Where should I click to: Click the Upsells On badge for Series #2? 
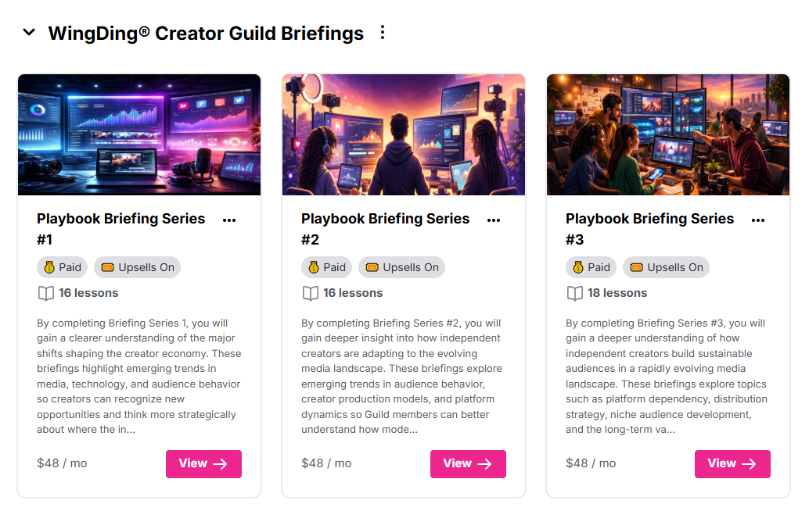(x=402, y=267)
